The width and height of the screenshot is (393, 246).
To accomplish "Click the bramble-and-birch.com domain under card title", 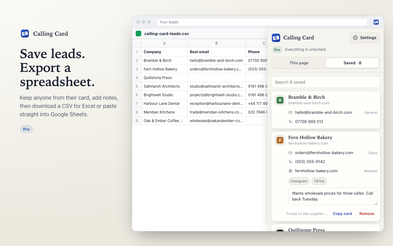I will coord(309,103).
